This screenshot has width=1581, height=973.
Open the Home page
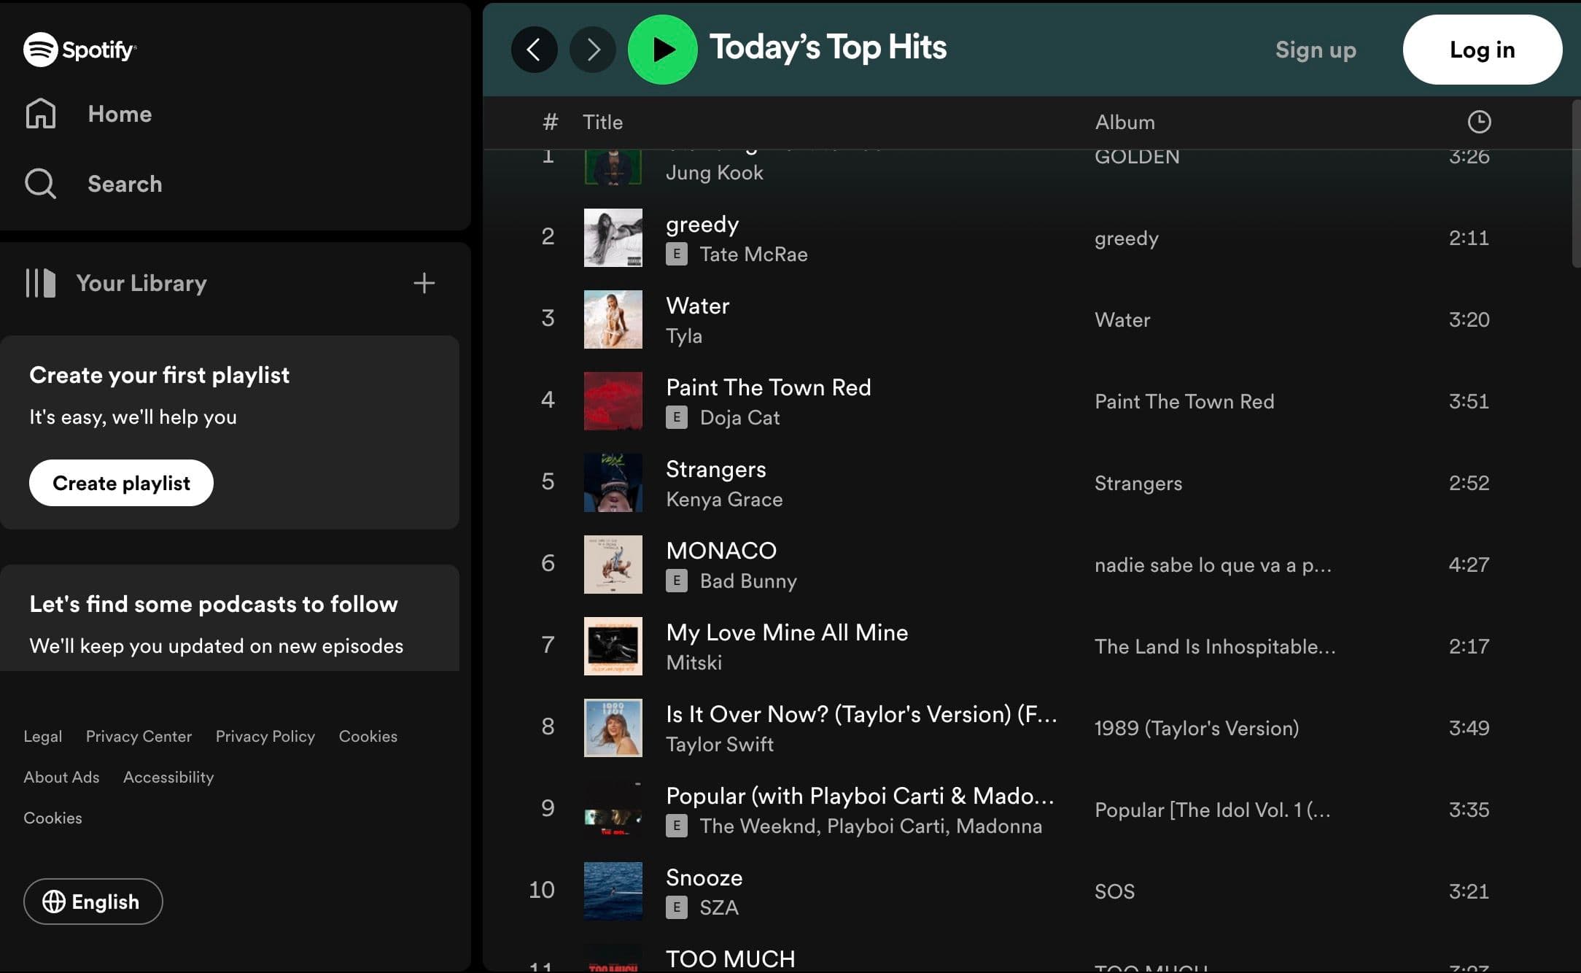(119, 114)
